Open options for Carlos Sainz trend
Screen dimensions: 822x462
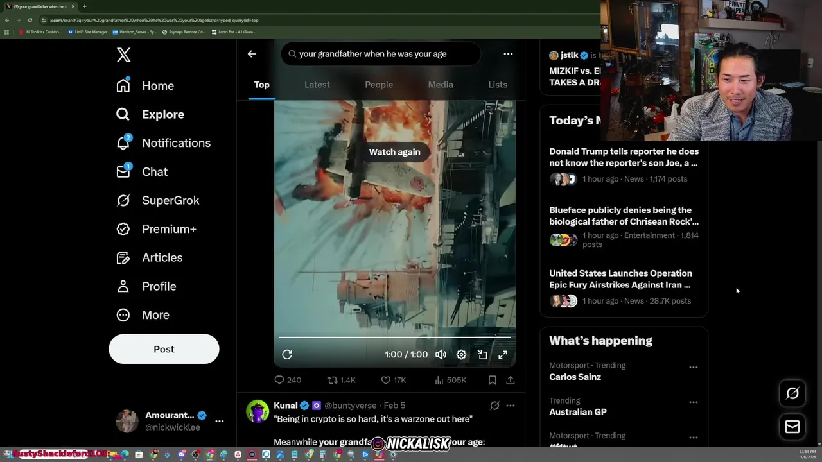click(x=694, y=368)
